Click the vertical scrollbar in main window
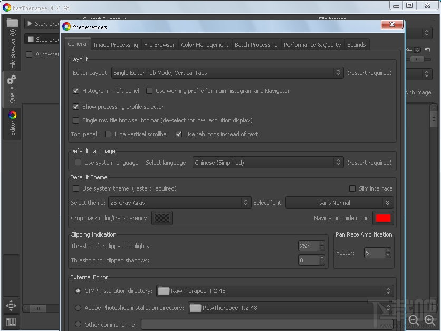Screen dimensions: 441x331 click(x=434, y=119)
